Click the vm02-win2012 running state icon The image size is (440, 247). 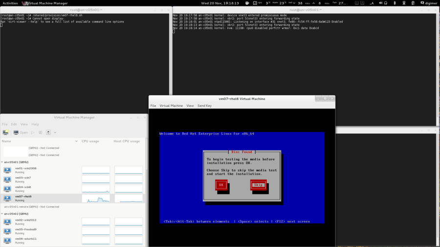[7, 222]
